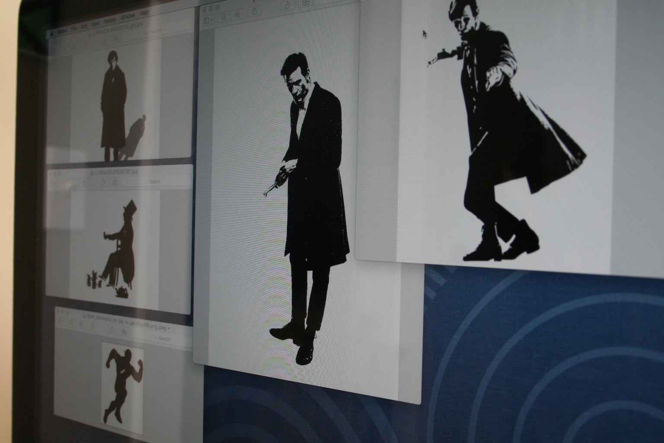The height and width of the screenshot is (443, 664).
Task: Open markup toolbox in flash silhouette window
Action: (124, 332)
